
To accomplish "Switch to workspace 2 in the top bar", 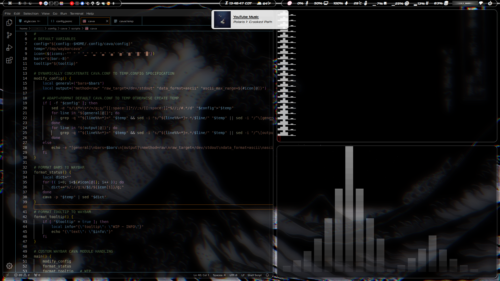I will tap(25, 3).
